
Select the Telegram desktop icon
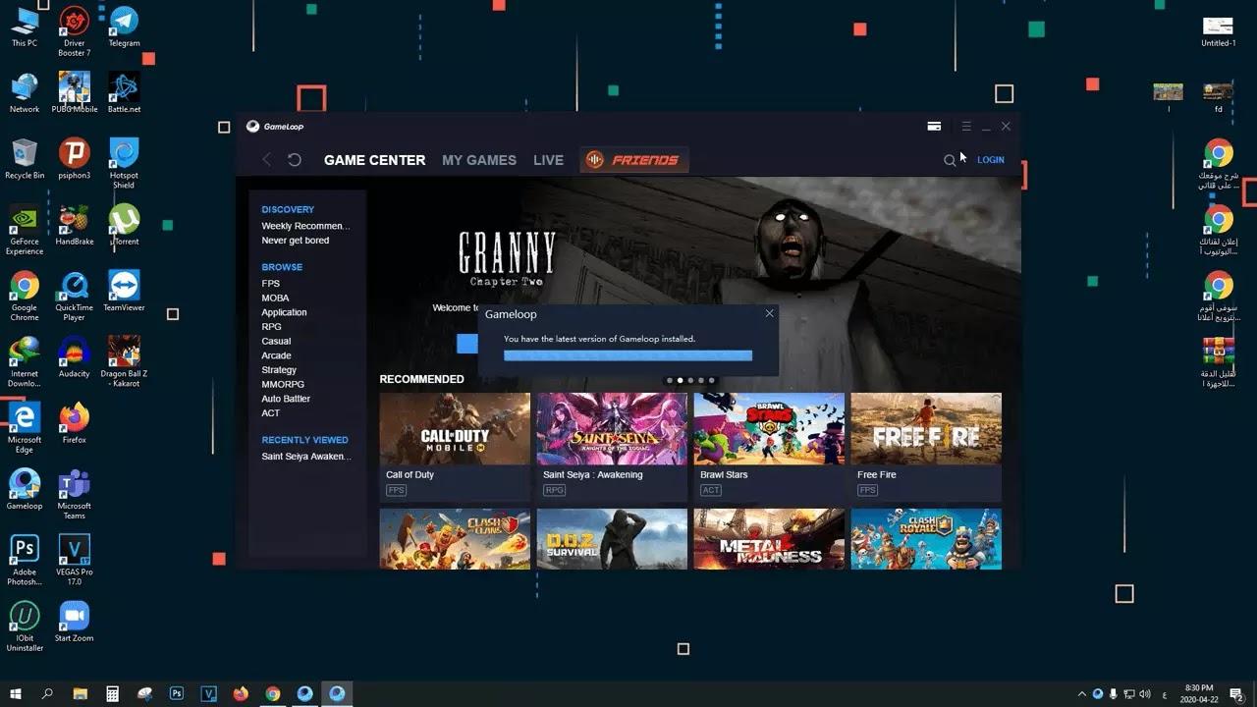tap(124, 27)
